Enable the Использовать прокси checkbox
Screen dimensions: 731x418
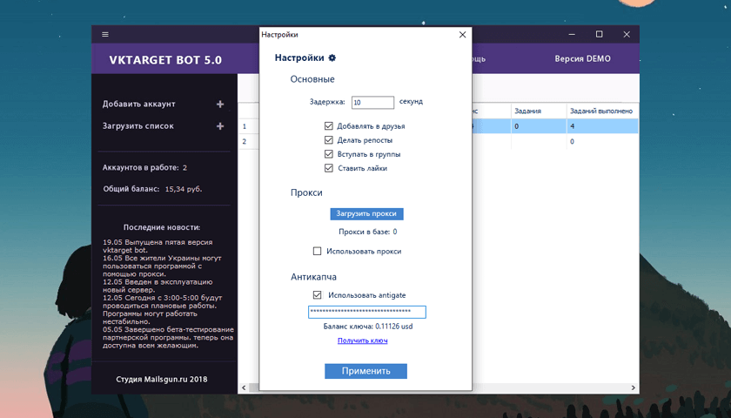tap(317, 251)
